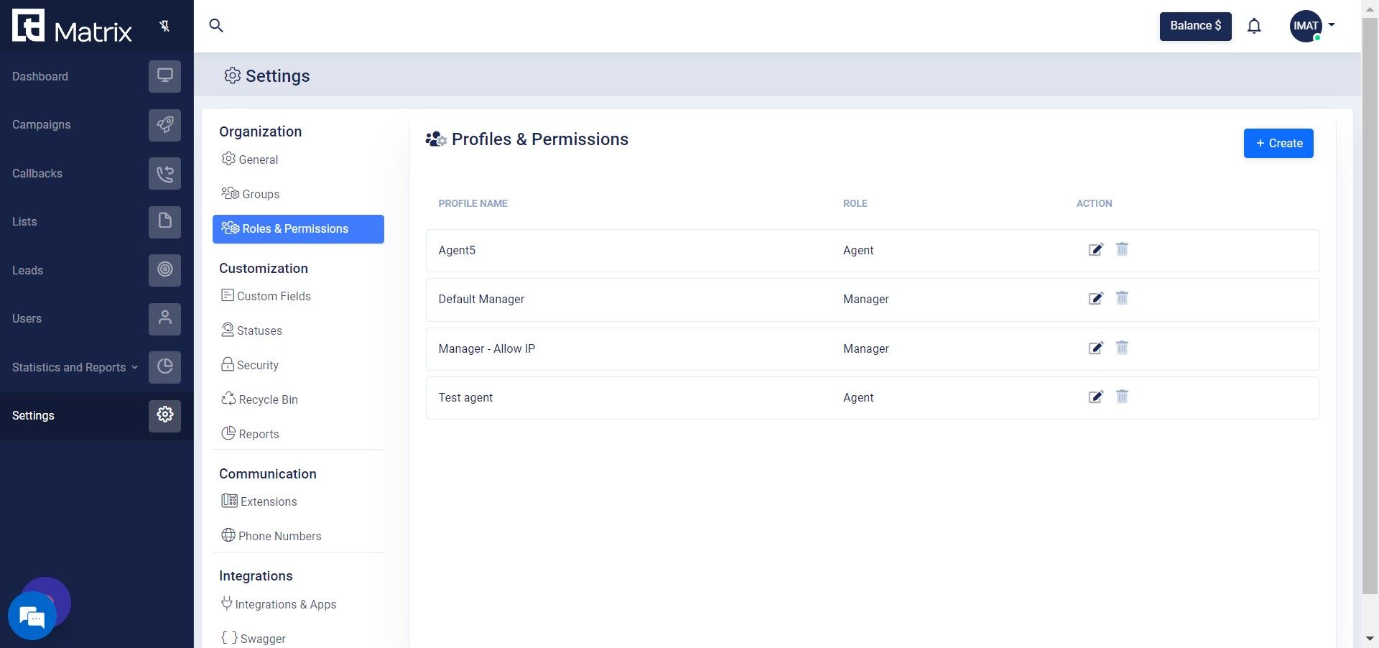Click the page vertical scrollbar
1379x648 pixels.
(x=1370, y=309)
